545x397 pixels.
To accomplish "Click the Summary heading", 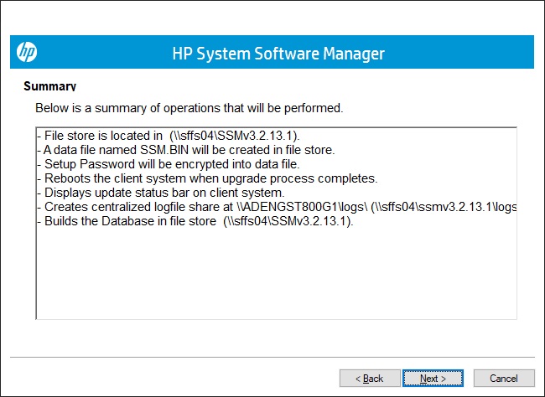I will (49, 86).
